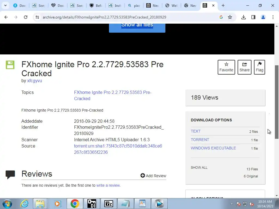
Task: Go back to the previous page
Action: pos(6,17)
